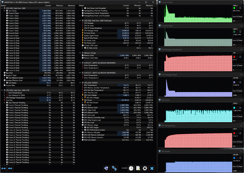Expand the GPU Rail Voltages row

point(83,98)
